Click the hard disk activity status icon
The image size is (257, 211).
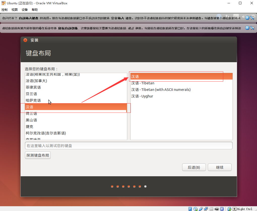click(190, 209)
